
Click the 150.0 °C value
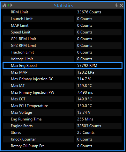click(x=85, y=106)
